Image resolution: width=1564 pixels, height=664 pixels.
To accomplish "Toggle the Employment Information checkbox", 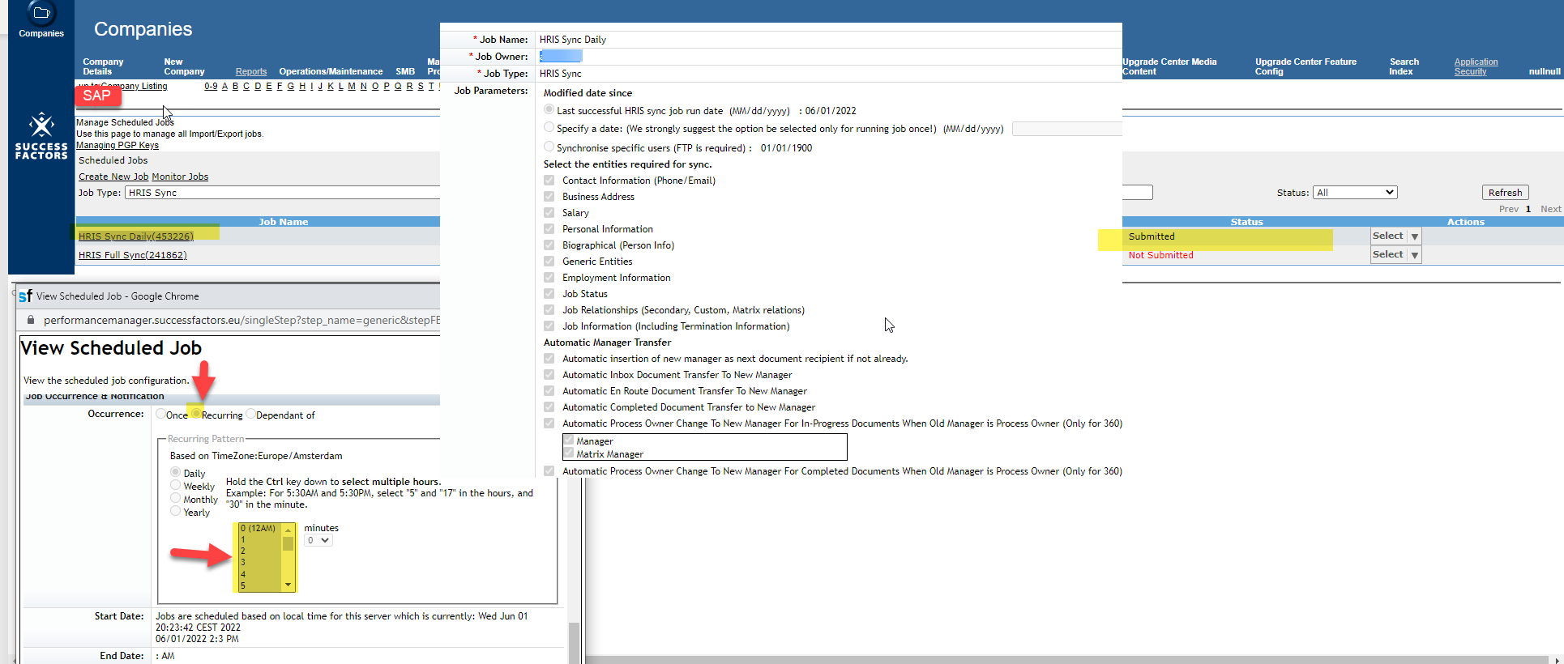I will [x=549, y=277].
